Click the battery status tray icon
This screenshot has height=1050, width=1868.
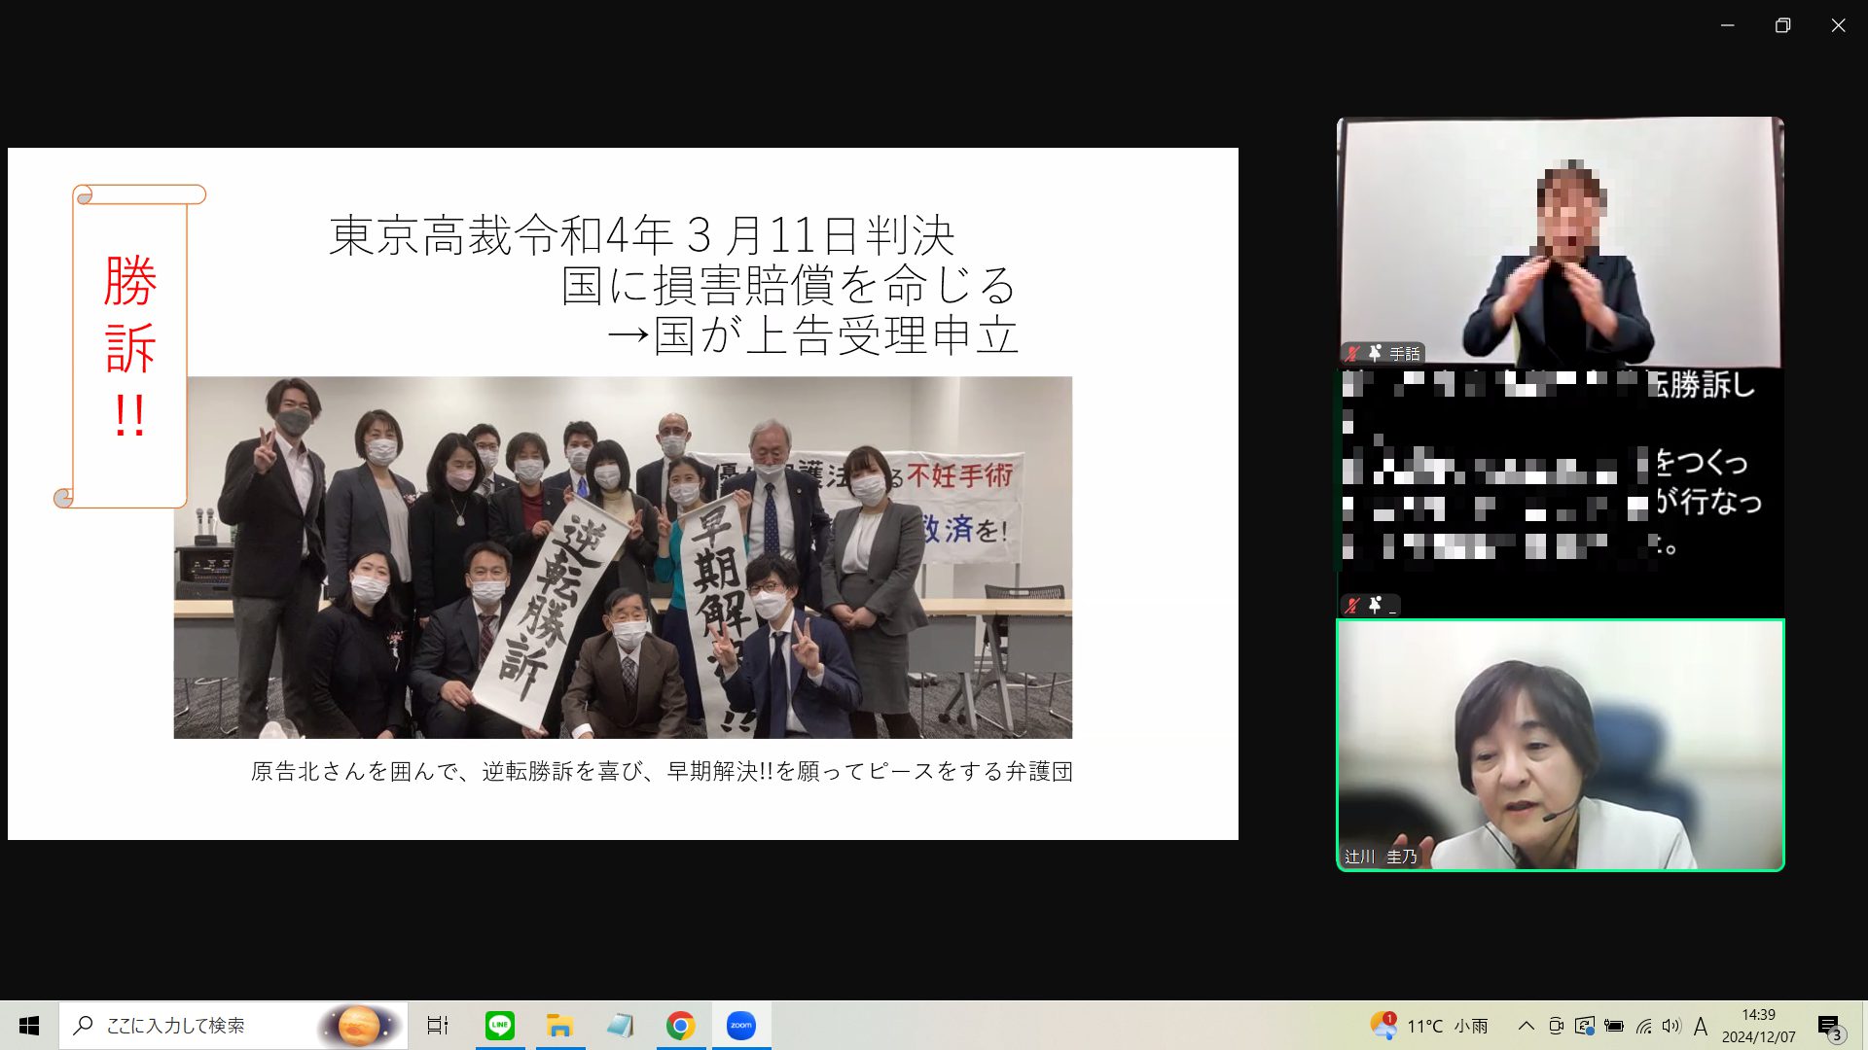1614,1026
